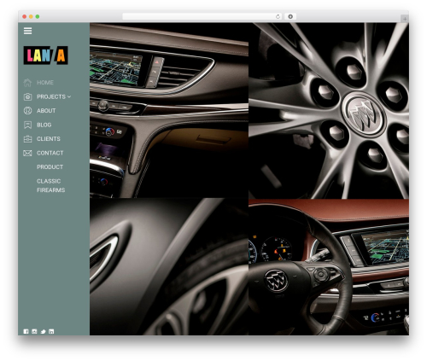Open the car body vent close-up photo
This screenshot has width=427, height=361.
click(x=169, y=267)
